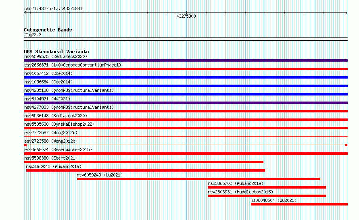Click nsv5598380 (Ebert2021) label
Viewport: 359px width, 220px height.
51,158
